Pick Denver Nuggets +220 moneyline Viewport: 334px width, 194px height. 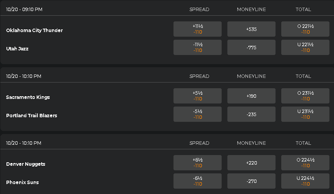[251, 163]
